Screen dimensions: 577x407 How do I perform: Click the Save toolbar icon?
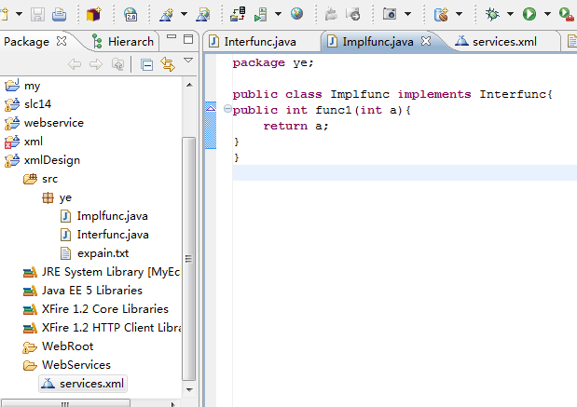tap(37, 14)
